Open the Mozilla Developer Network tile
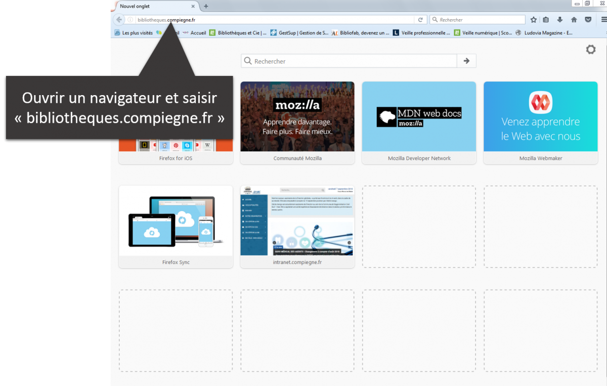The height and width of the screenshot is (386, 607). pyautogui.click(x=419, y=123)
